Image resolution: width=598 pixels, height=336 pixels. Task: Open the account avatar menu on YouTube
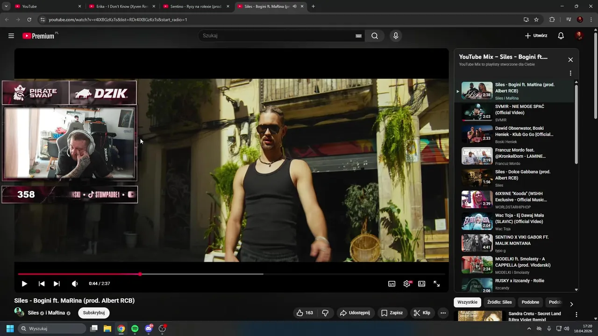click(x=579, y=36)
